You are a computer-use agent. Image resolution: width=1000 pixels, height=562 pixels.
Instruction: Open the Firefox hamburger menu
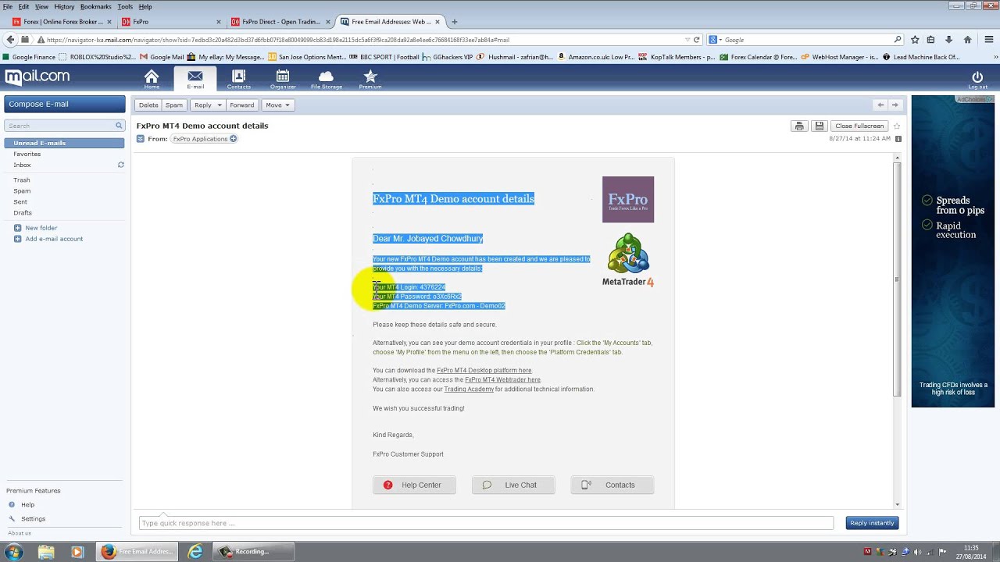pos(987,40)
